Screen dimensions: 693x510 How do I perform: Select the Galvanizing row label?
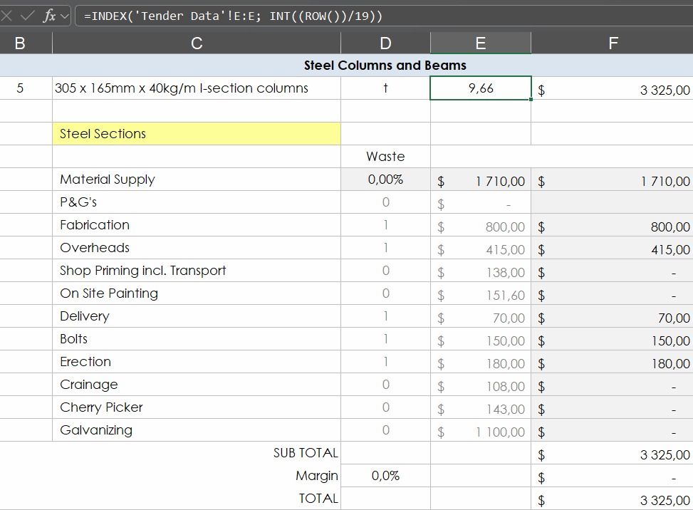click(197, 430)
